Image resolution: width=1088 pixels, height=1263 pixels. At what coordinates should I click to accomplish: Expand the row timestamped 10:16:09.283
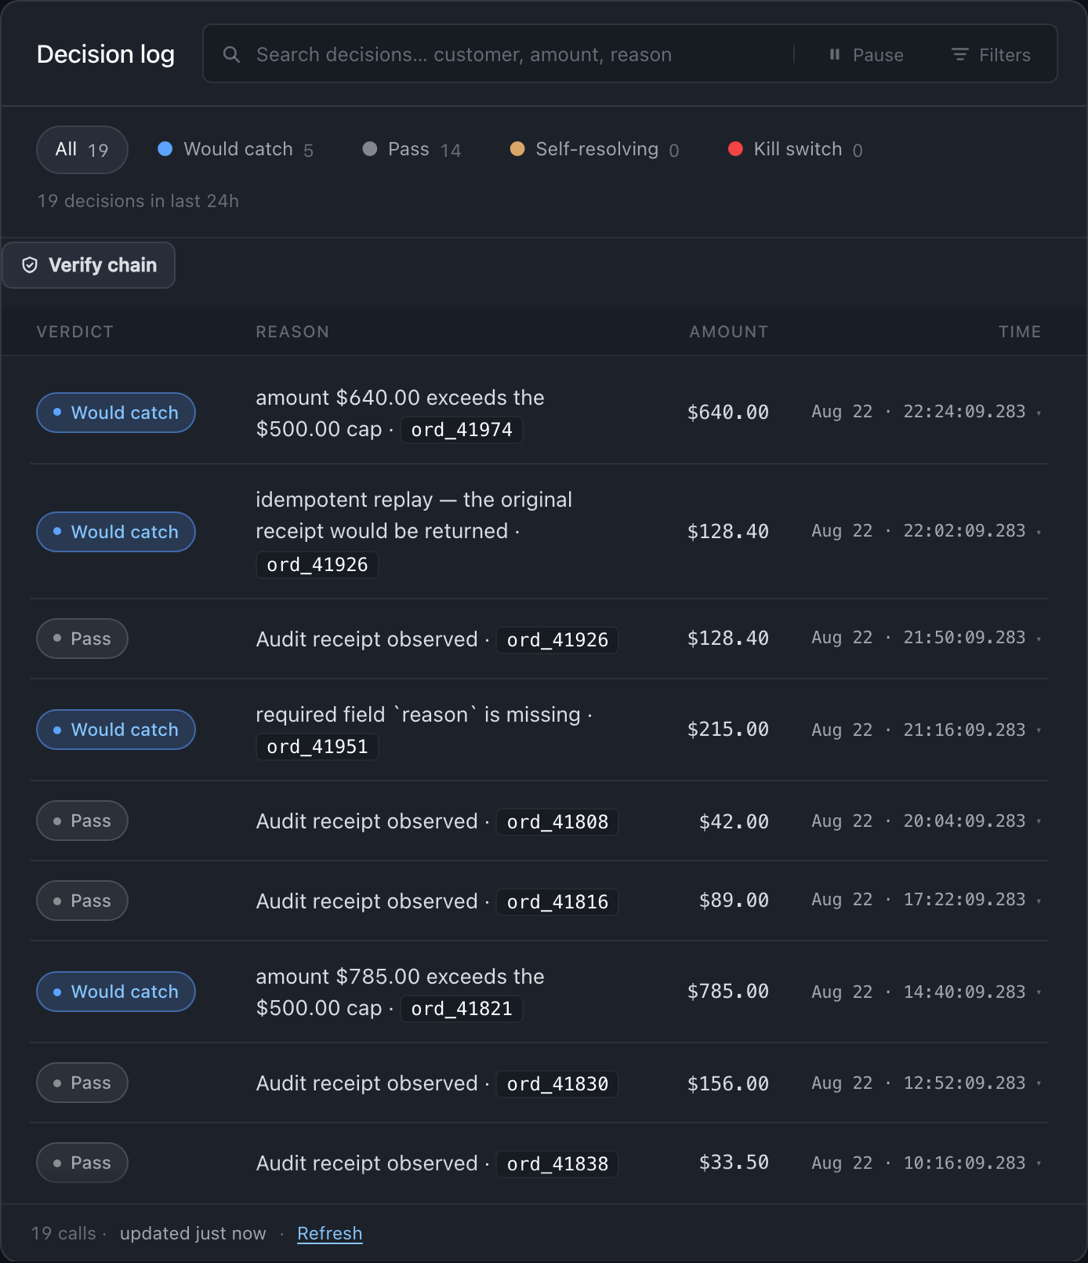tap(1039, 1163)
